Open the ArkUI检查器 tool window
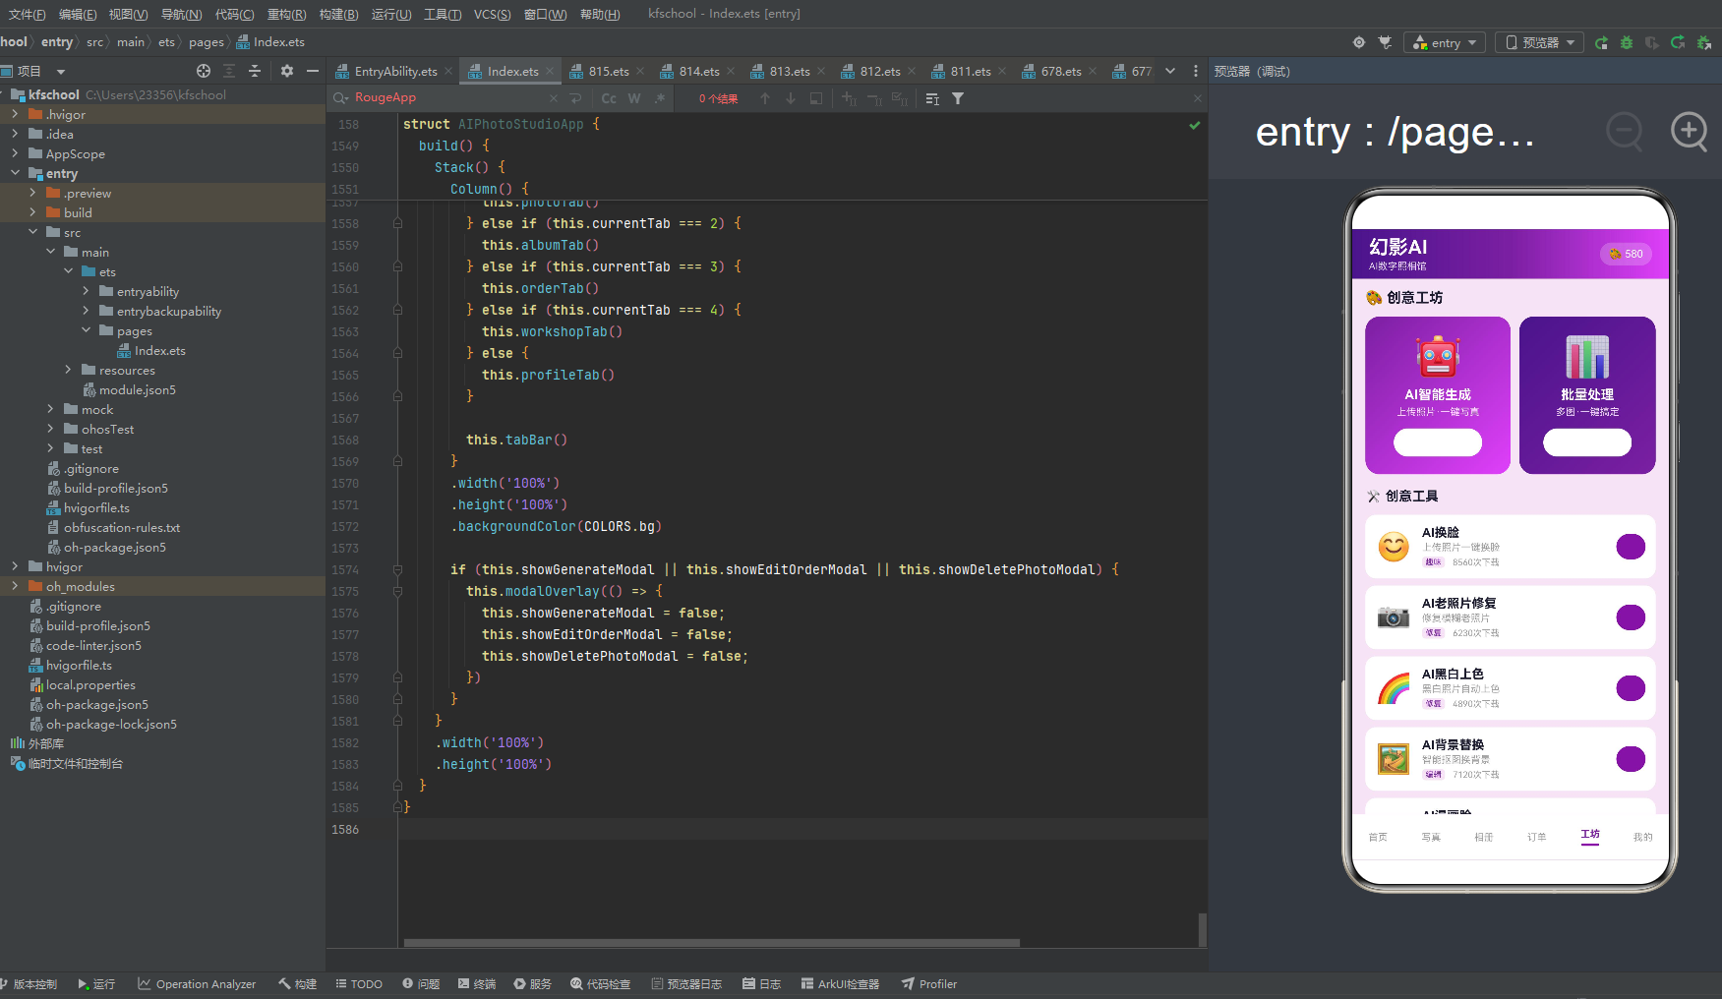Viewport: 1722px width, 999px height. click(840, 983)
